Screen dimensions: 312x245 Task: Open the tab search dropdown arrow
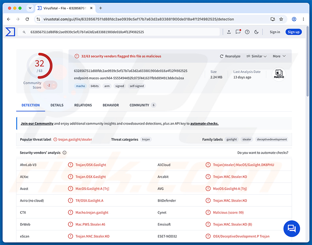(x=30, y=8)
